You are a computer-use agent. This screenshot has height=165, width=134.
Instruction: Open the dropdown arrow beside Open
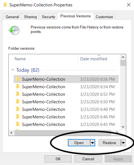pyautogui.click(x=92, y=143)
